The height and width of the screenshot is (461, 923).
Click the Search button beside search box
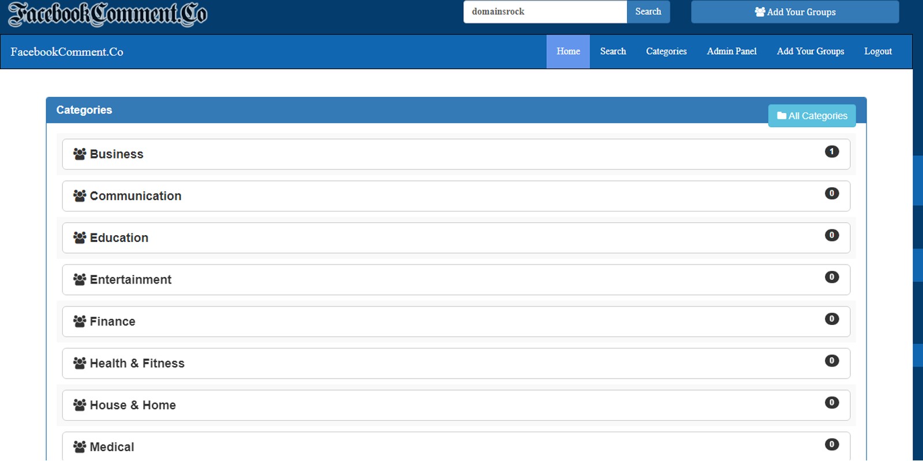648,12
